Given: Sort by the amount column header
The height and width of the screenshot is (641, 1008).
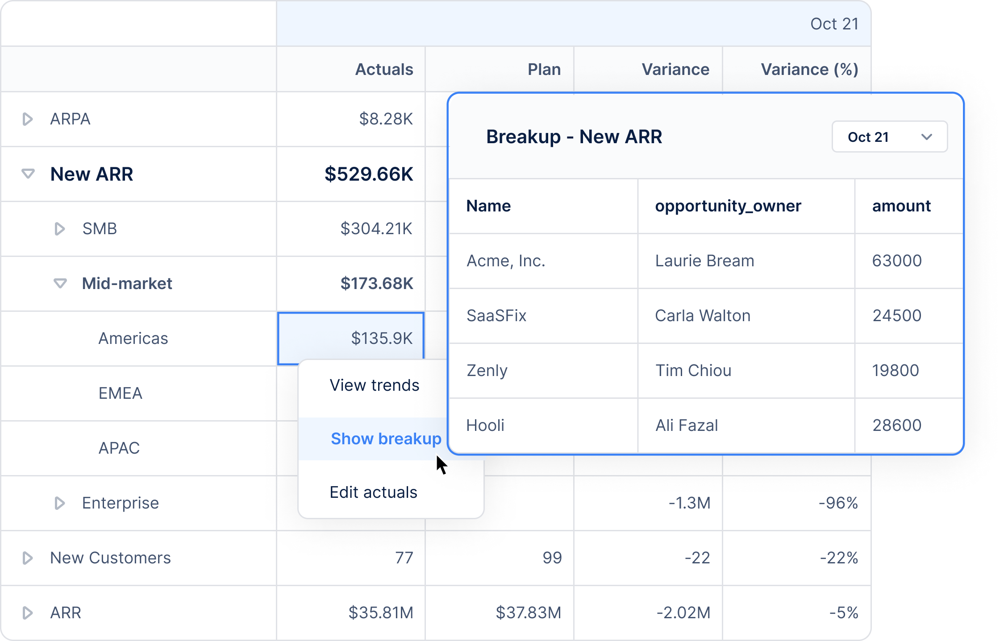Looking at the screenshot, I should tap(901, 206).
